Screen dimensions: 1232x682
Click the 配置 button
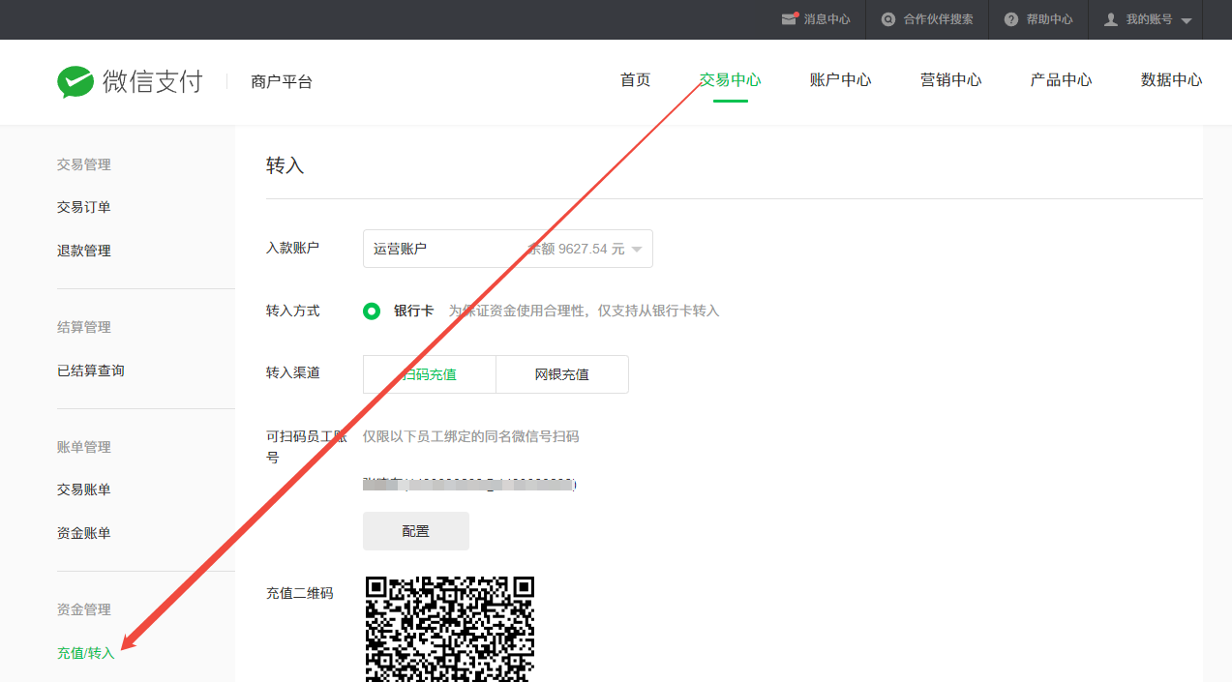416,531
